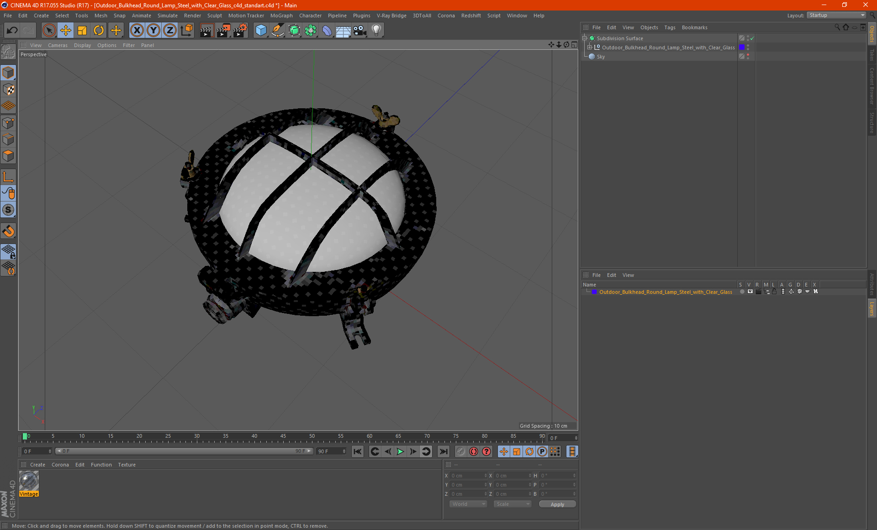Open the MoGraph menu
The width and height of the screenshot is (877, 530).
coord(281,16)
